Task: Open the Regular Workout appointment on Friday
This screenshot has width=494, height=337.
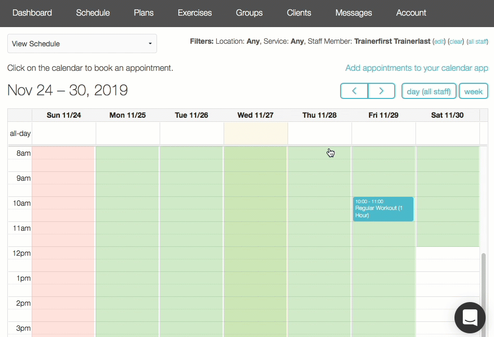Action: [x=383, y=209]
